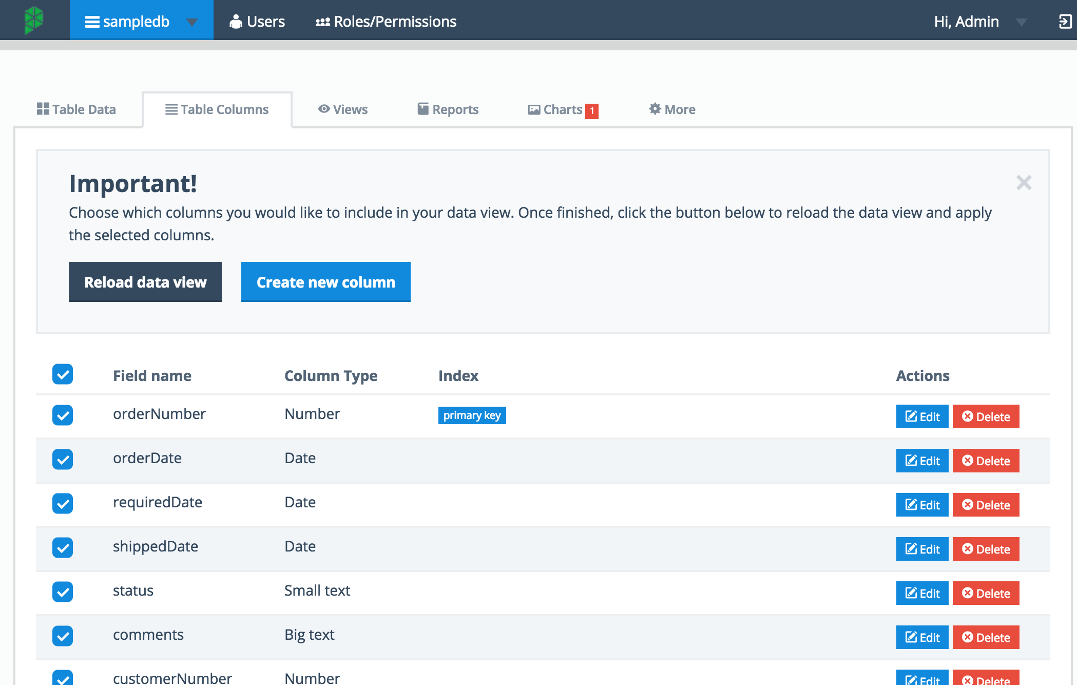Click the Roles/Permissions people icon
The height and width of the screenshot is (685, 1077).
(322, 21)
